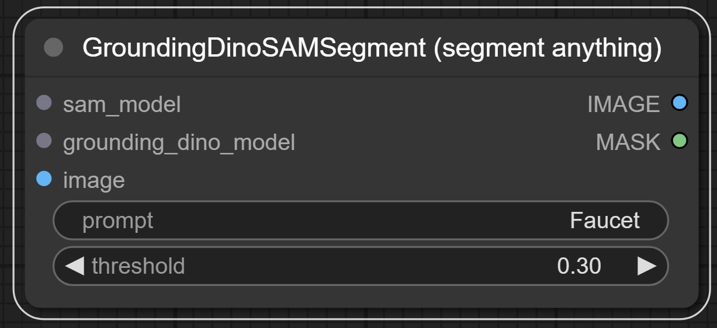Click the grounding_dino_model input socket

coord(44,141)
